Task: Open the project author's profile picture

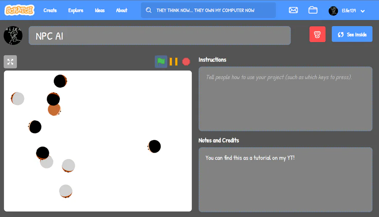Action: pos(13,35)
